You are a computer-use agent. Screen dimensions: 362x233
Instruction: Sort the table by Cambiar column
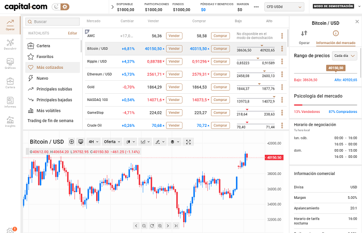(127, 21)
